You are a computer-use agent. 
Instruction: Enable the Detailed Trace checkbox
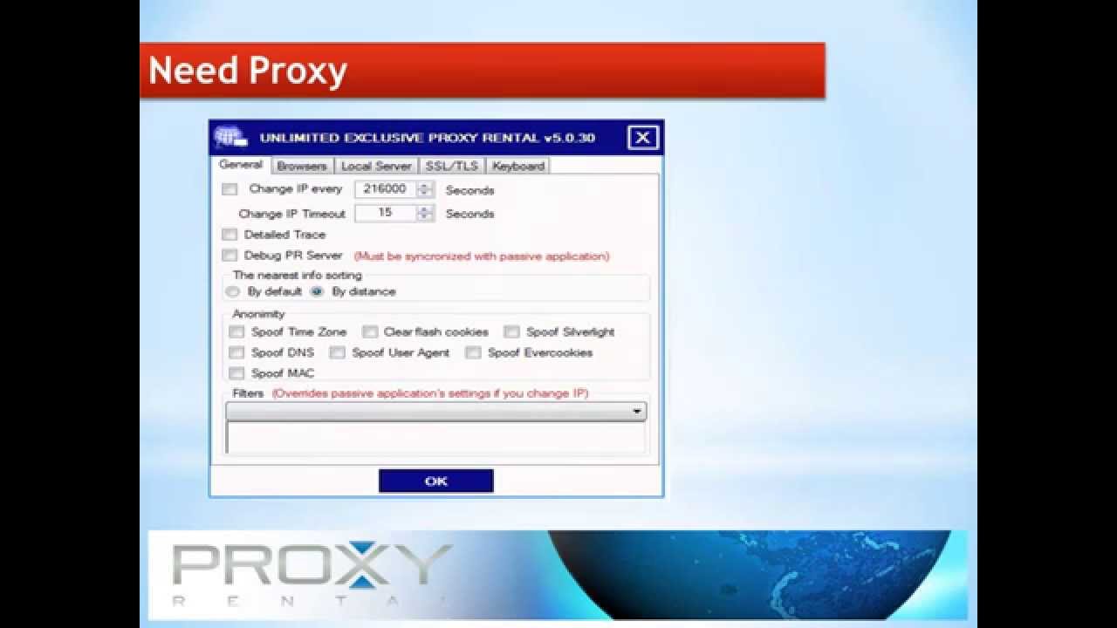click(x=230, y=235)
